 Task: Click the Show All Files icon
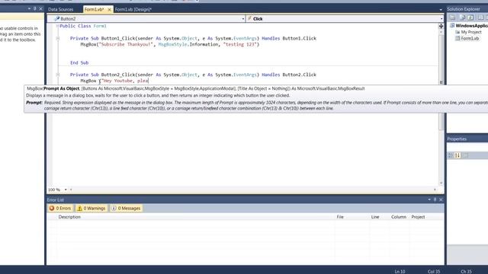click(462, 18)
